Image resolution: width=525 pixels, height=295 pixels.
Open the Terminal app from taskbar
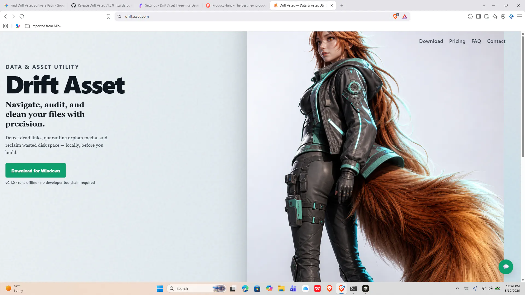coord(354,288)
